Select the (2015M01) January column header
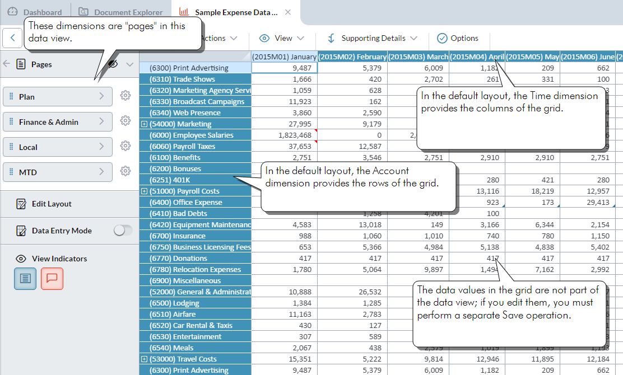The image size is (623, 375). [x=284, y=57]
